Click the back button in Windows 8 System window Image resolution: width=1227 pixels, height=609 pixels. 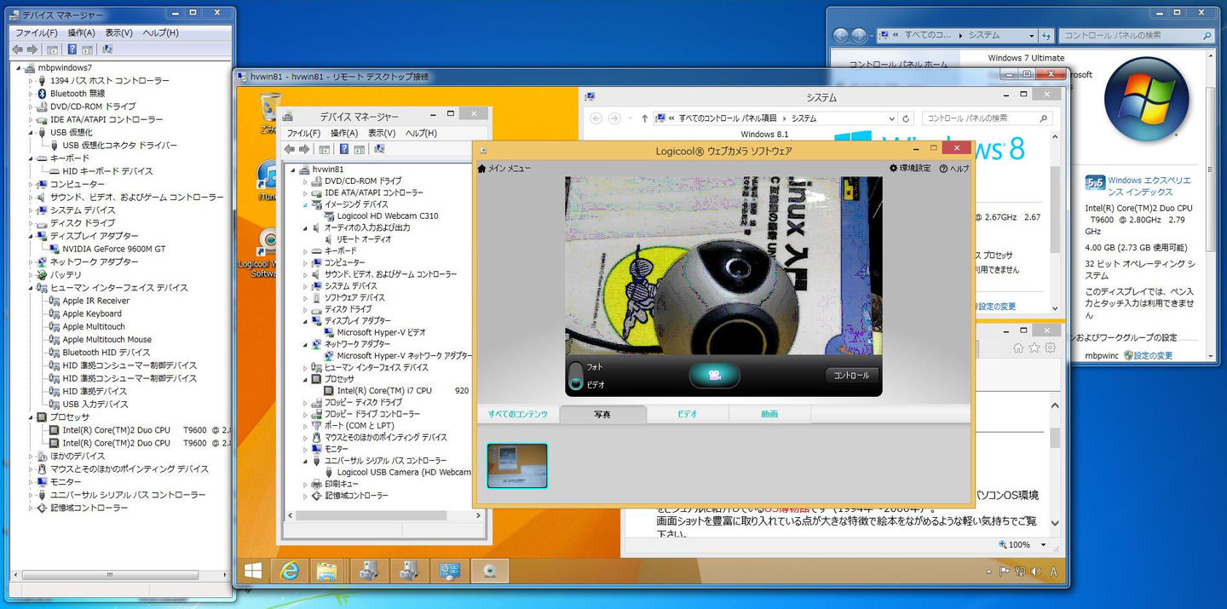coord(596,118)
